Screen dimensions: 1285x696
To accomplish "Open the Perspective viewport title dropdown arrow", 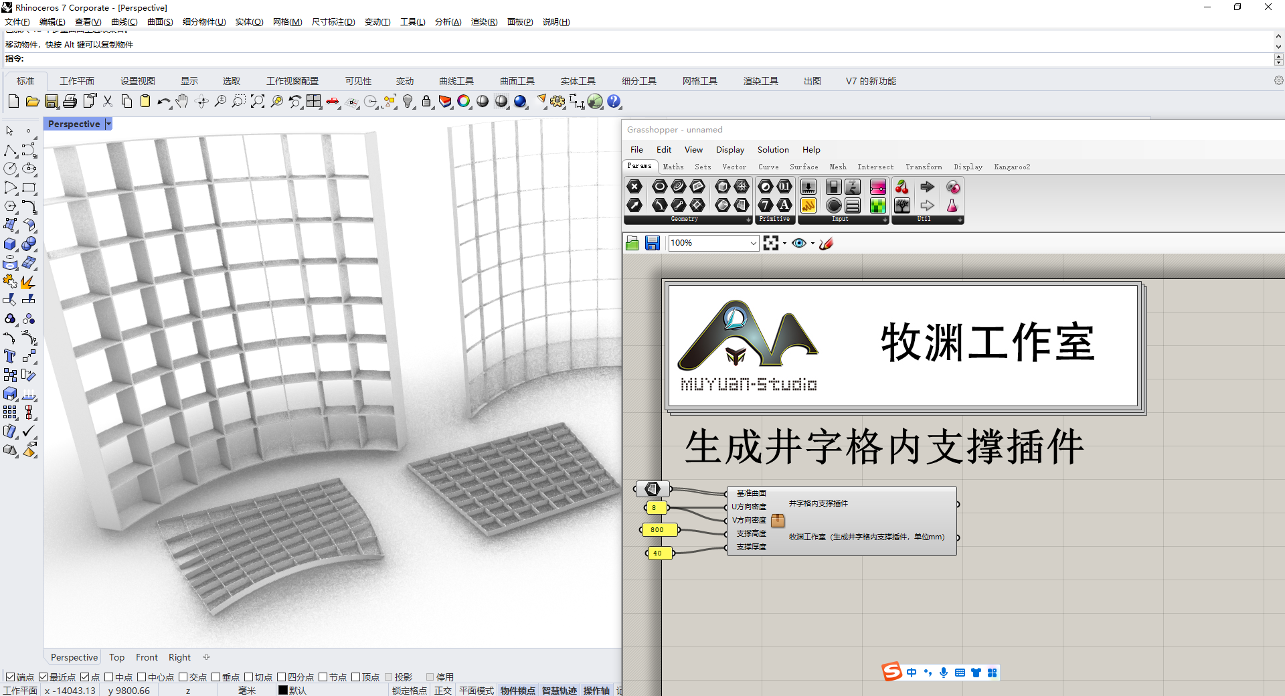I will pos(108,124).
